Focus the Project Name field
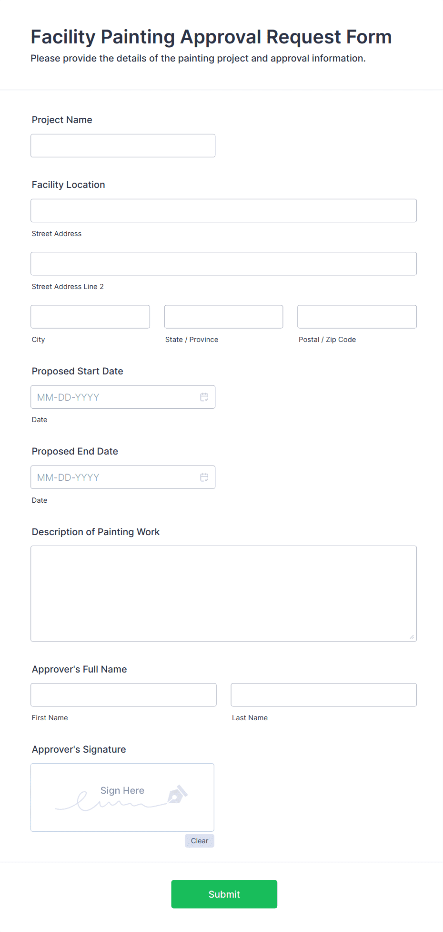 123,145
